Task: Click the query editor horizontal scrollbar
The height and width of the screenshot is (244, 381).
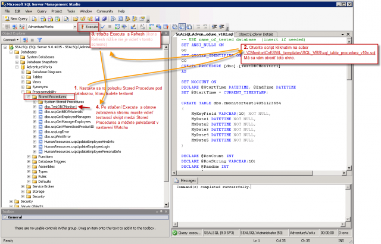Action: [x=260, y=173]
